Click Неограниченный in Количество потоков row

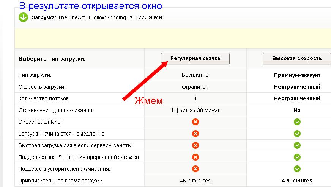point(297,98)
